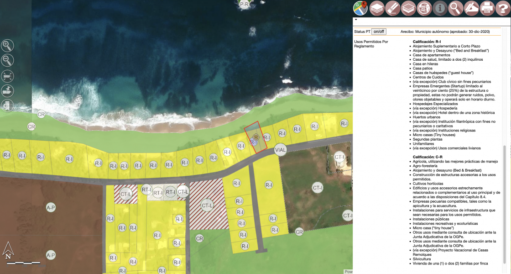The width and height of the screenshot is (511, 274).
Task: Expand the disclosure triangle above the panel
Action: tap(355, 20)
